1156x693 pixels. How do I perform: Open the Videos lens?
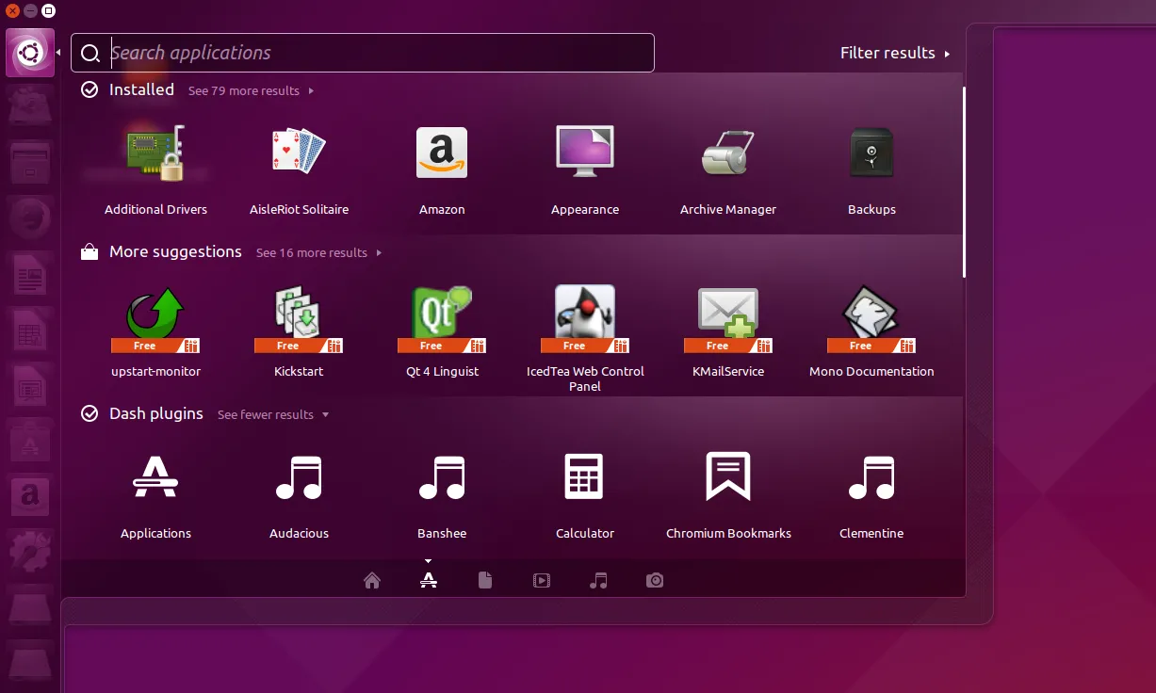[x=542, y=580]
